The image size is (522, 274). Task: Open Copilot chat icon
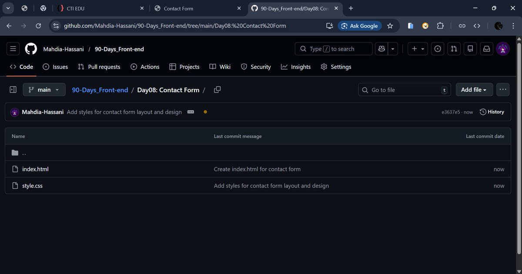(382, 49)
